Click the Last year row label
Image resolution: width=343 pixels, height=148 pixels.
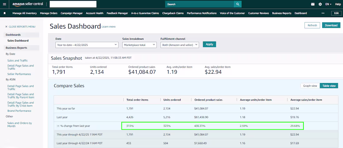62,117
